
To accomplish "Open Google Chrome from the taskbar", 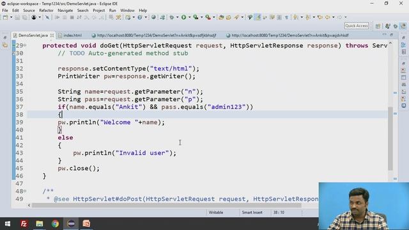I will click(x=55, y=224).
